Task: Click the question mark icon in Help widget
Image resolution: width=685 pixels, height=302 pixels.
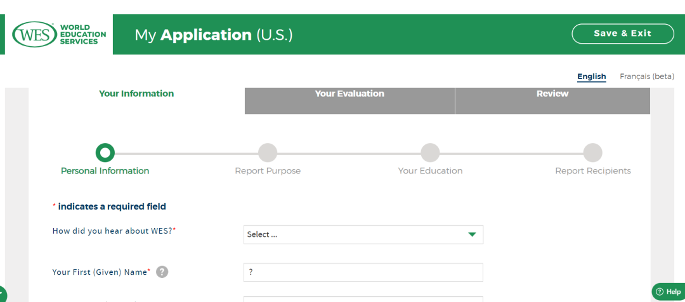Action: tap(660, 292)
